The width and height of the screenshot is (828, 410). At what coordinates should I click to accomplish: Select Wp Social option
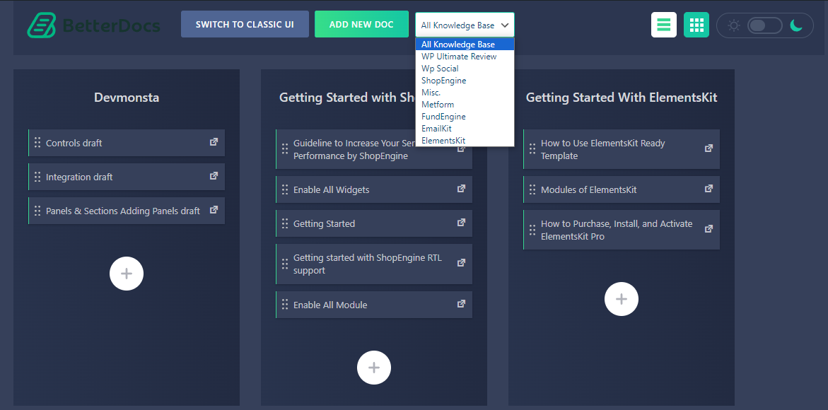tap(465, 69)
